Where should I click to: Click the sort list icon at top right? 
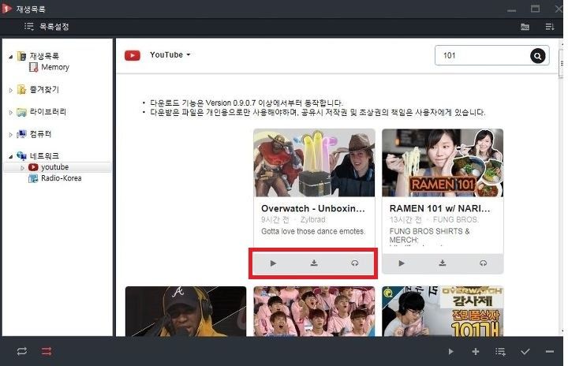(x=550, y=27)
